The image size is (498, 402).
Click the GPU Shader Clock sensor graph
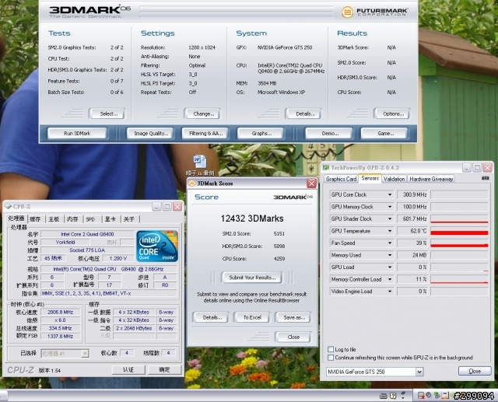tap(459, 218)
